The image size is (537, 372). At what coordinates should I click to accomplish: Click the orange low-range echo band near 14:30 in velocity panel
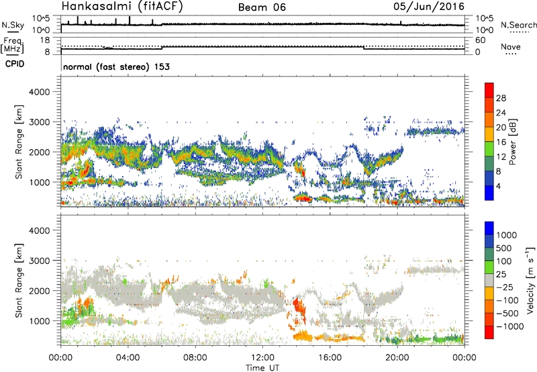303,335
